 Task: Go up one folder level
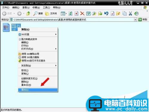(28, 13)
